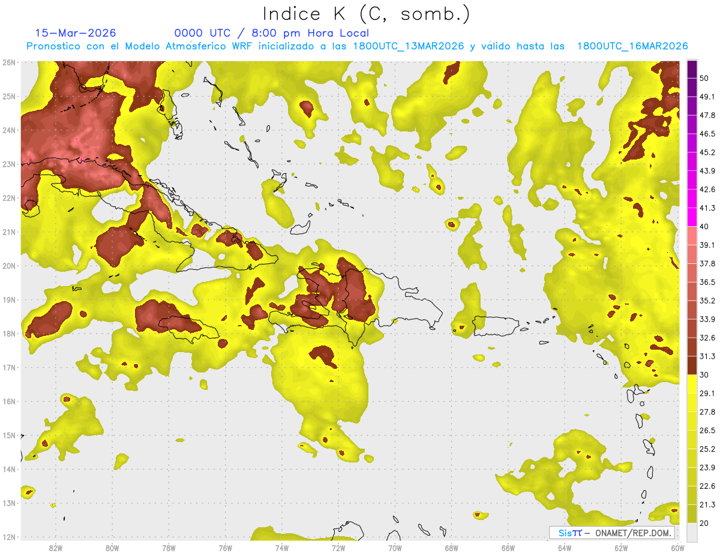Viewport: 720px width, 556px height.
Task: Click the colorbar value 47.8
Action: pyautogui.click(x=707, y=115)
